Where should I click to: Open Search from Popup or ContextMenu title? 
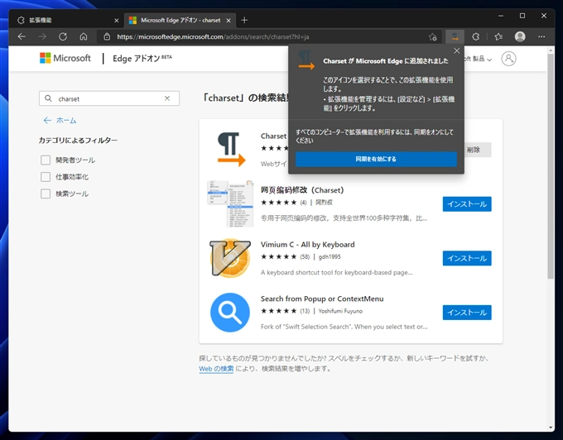pyautogui.click(x=322, y=299)
